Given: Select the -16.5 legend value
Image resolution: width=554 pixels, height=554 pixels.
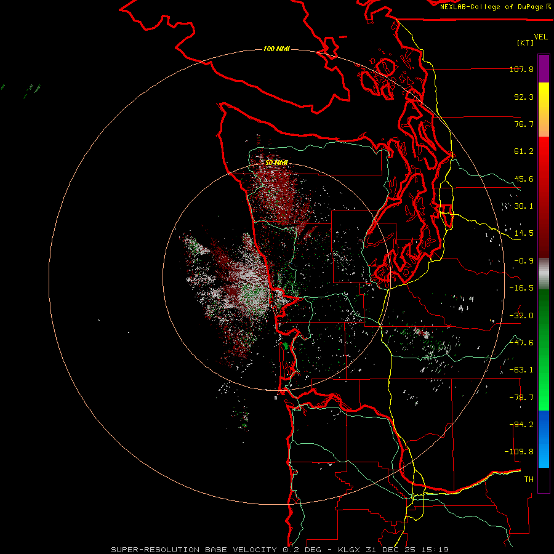Looking at the screenshot, I should click(x=521, y=288).
